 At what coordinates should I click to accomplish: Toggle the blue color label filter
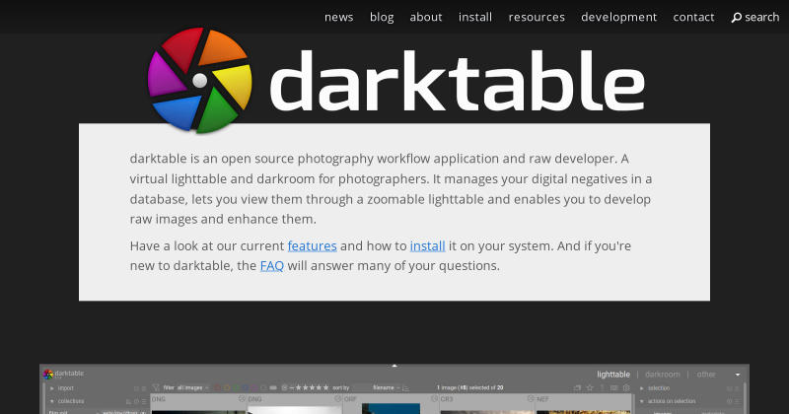245,387
